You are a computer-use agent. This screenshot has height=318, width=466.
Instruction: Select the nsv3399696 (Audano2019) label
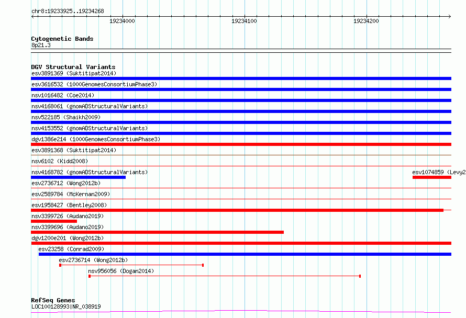click(68, 227)
